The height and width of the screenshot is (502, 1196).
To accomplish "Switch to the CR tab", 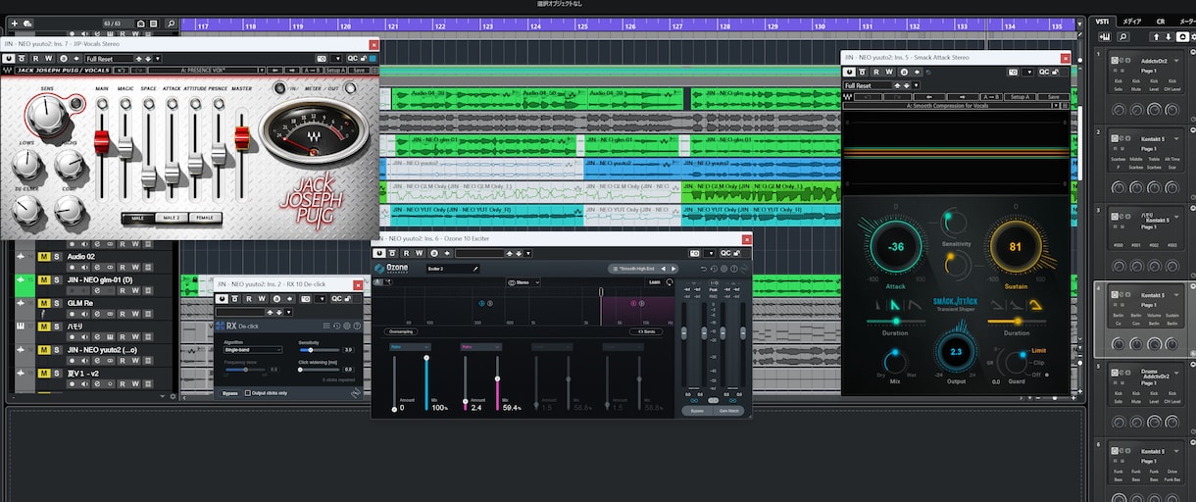I will [x=1161, y=21].
